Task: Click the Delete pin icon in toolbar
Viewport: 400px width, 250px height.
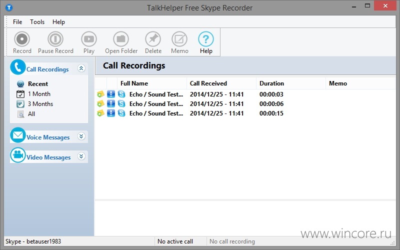Action: 153,39
